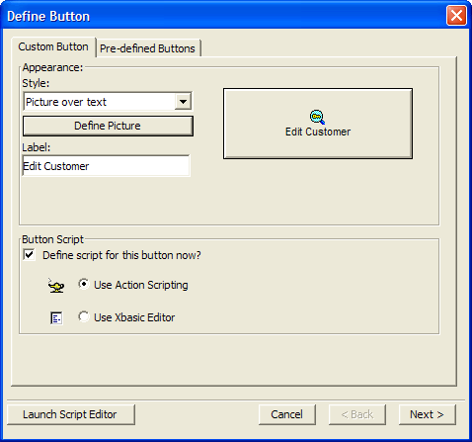Click the Edit Customer preview button

318,124
